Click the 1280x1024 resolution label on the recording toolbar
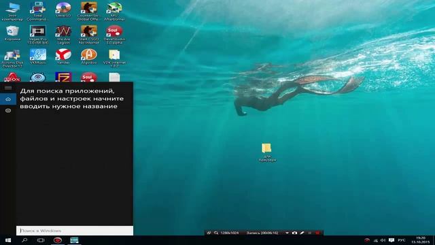This screenshot has width=435, height=245. tap(230, 233)
